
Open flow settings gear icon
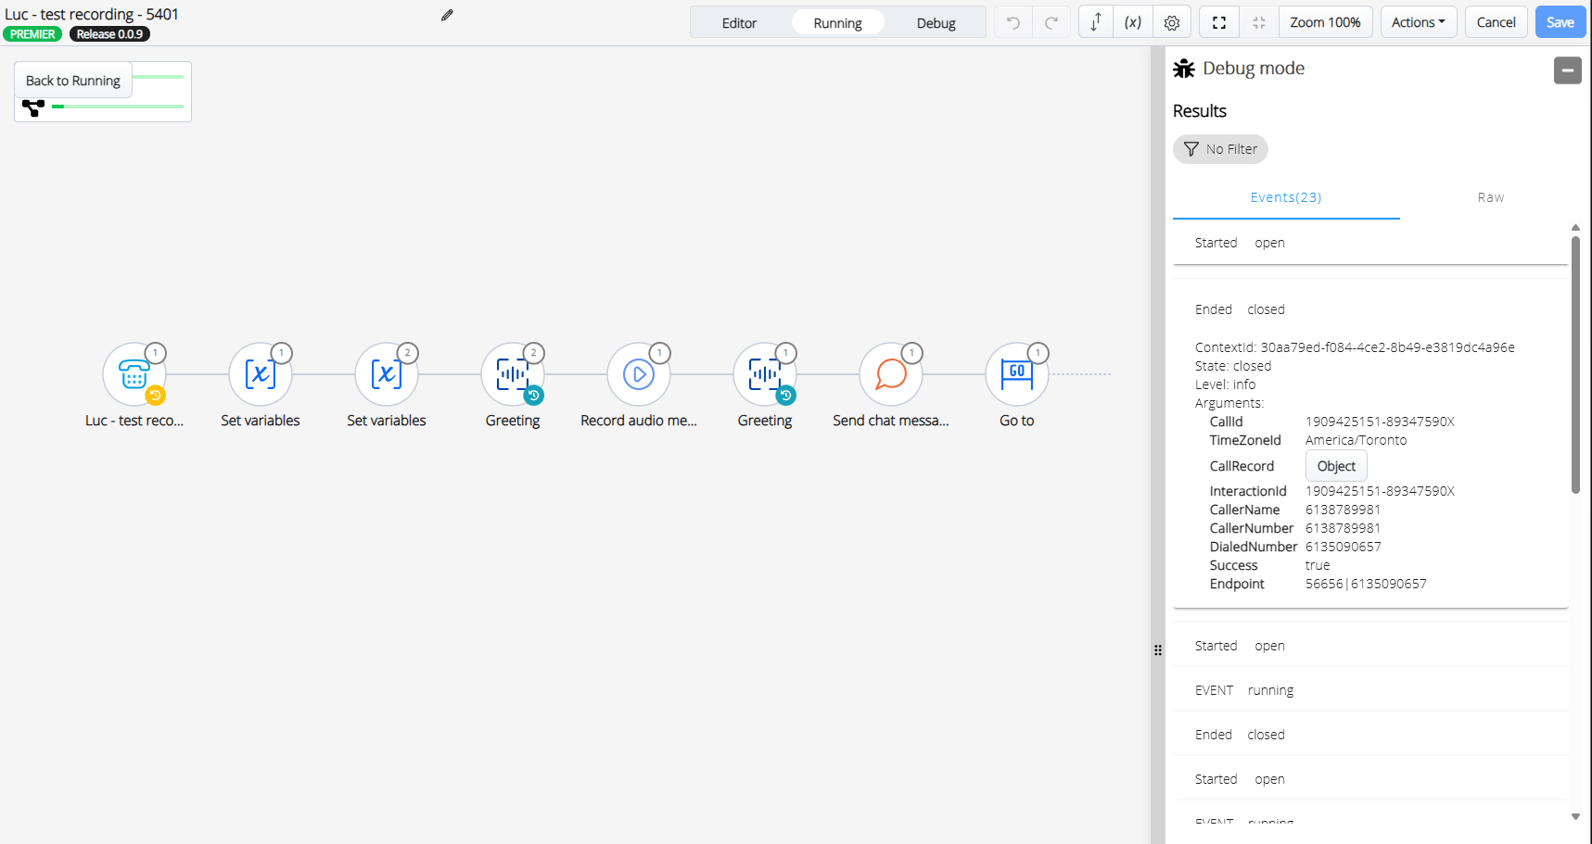[x=1172, y=22]
